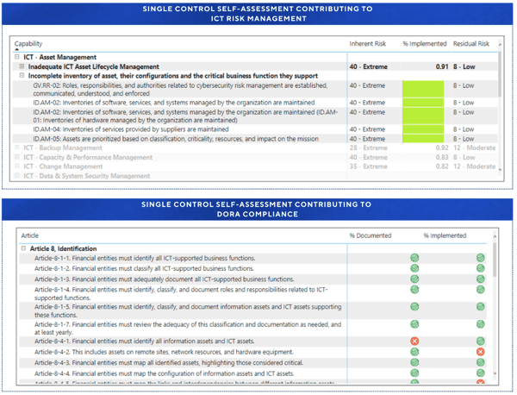
Task: Click documented green check for Article-8-1-5
Action: (x=414, y=306)
